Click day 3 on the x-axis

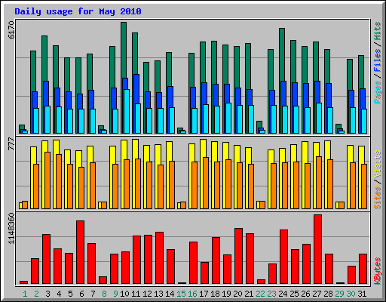[47, 294]
